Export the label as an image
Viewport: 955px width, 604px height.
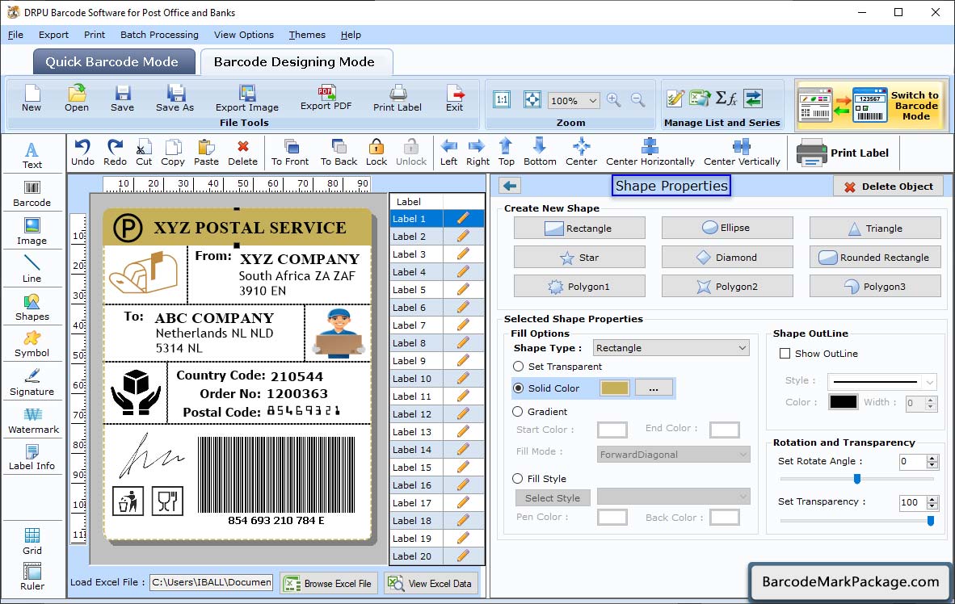[x=246, y=99]
